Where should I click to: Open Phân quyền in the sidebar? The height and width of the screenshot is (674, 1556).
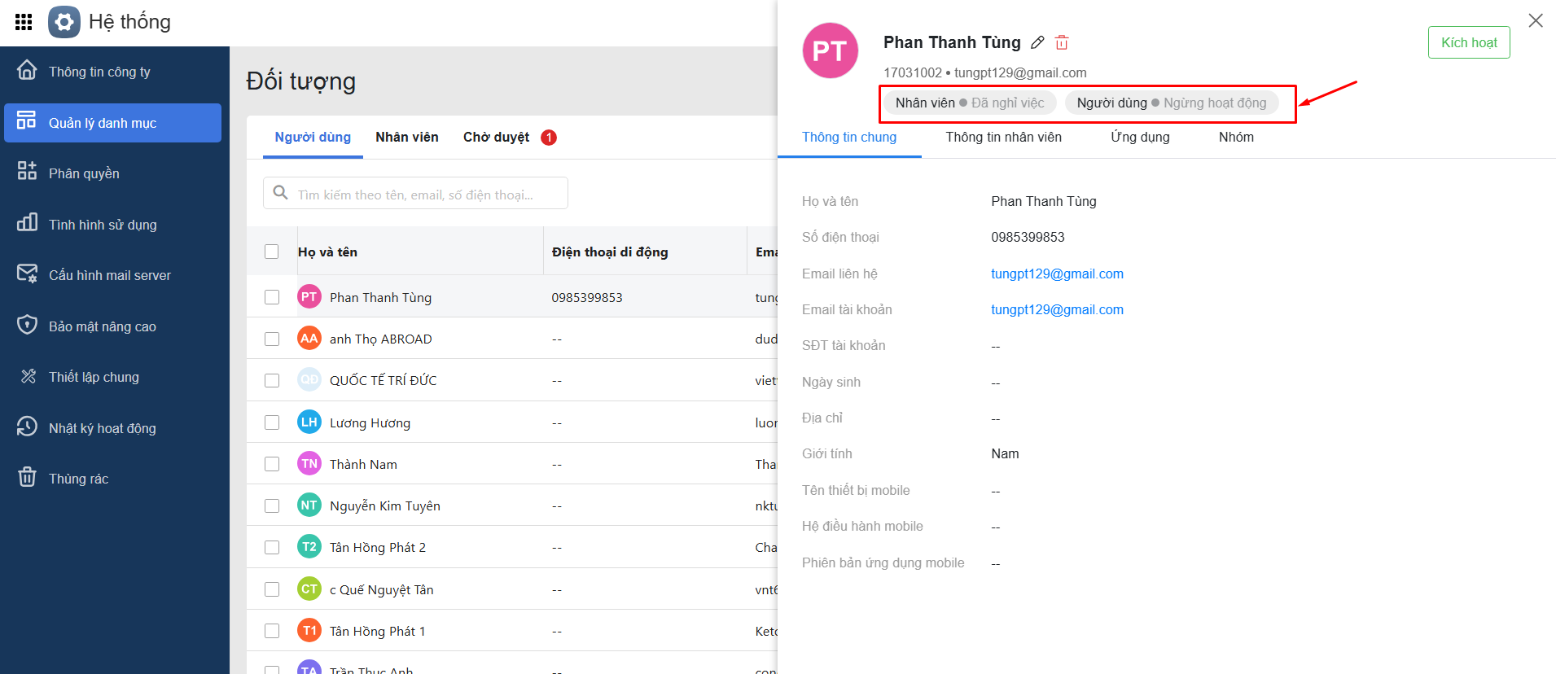pyautogui.click(x=84, y=173)
